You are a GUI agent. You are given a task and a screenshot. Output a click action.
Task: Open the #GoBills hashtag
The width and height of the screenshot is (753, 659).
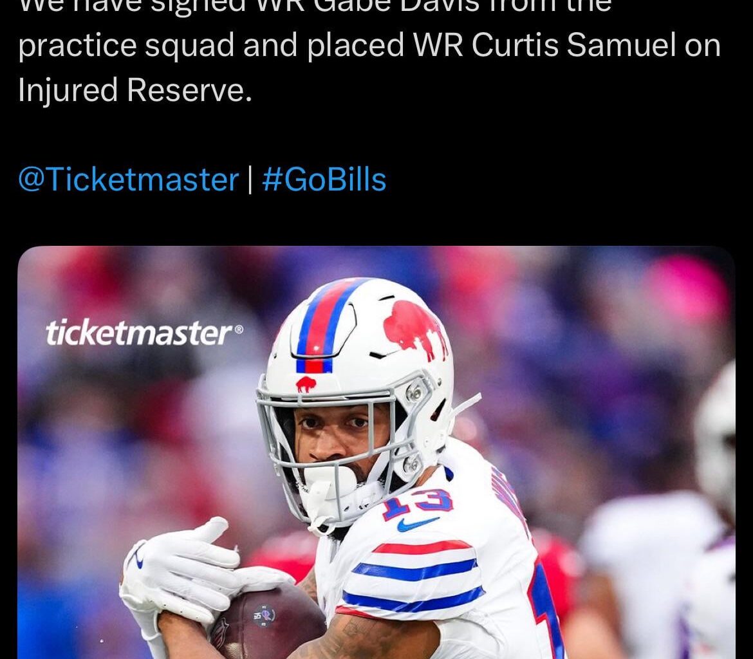coord(324,180)
